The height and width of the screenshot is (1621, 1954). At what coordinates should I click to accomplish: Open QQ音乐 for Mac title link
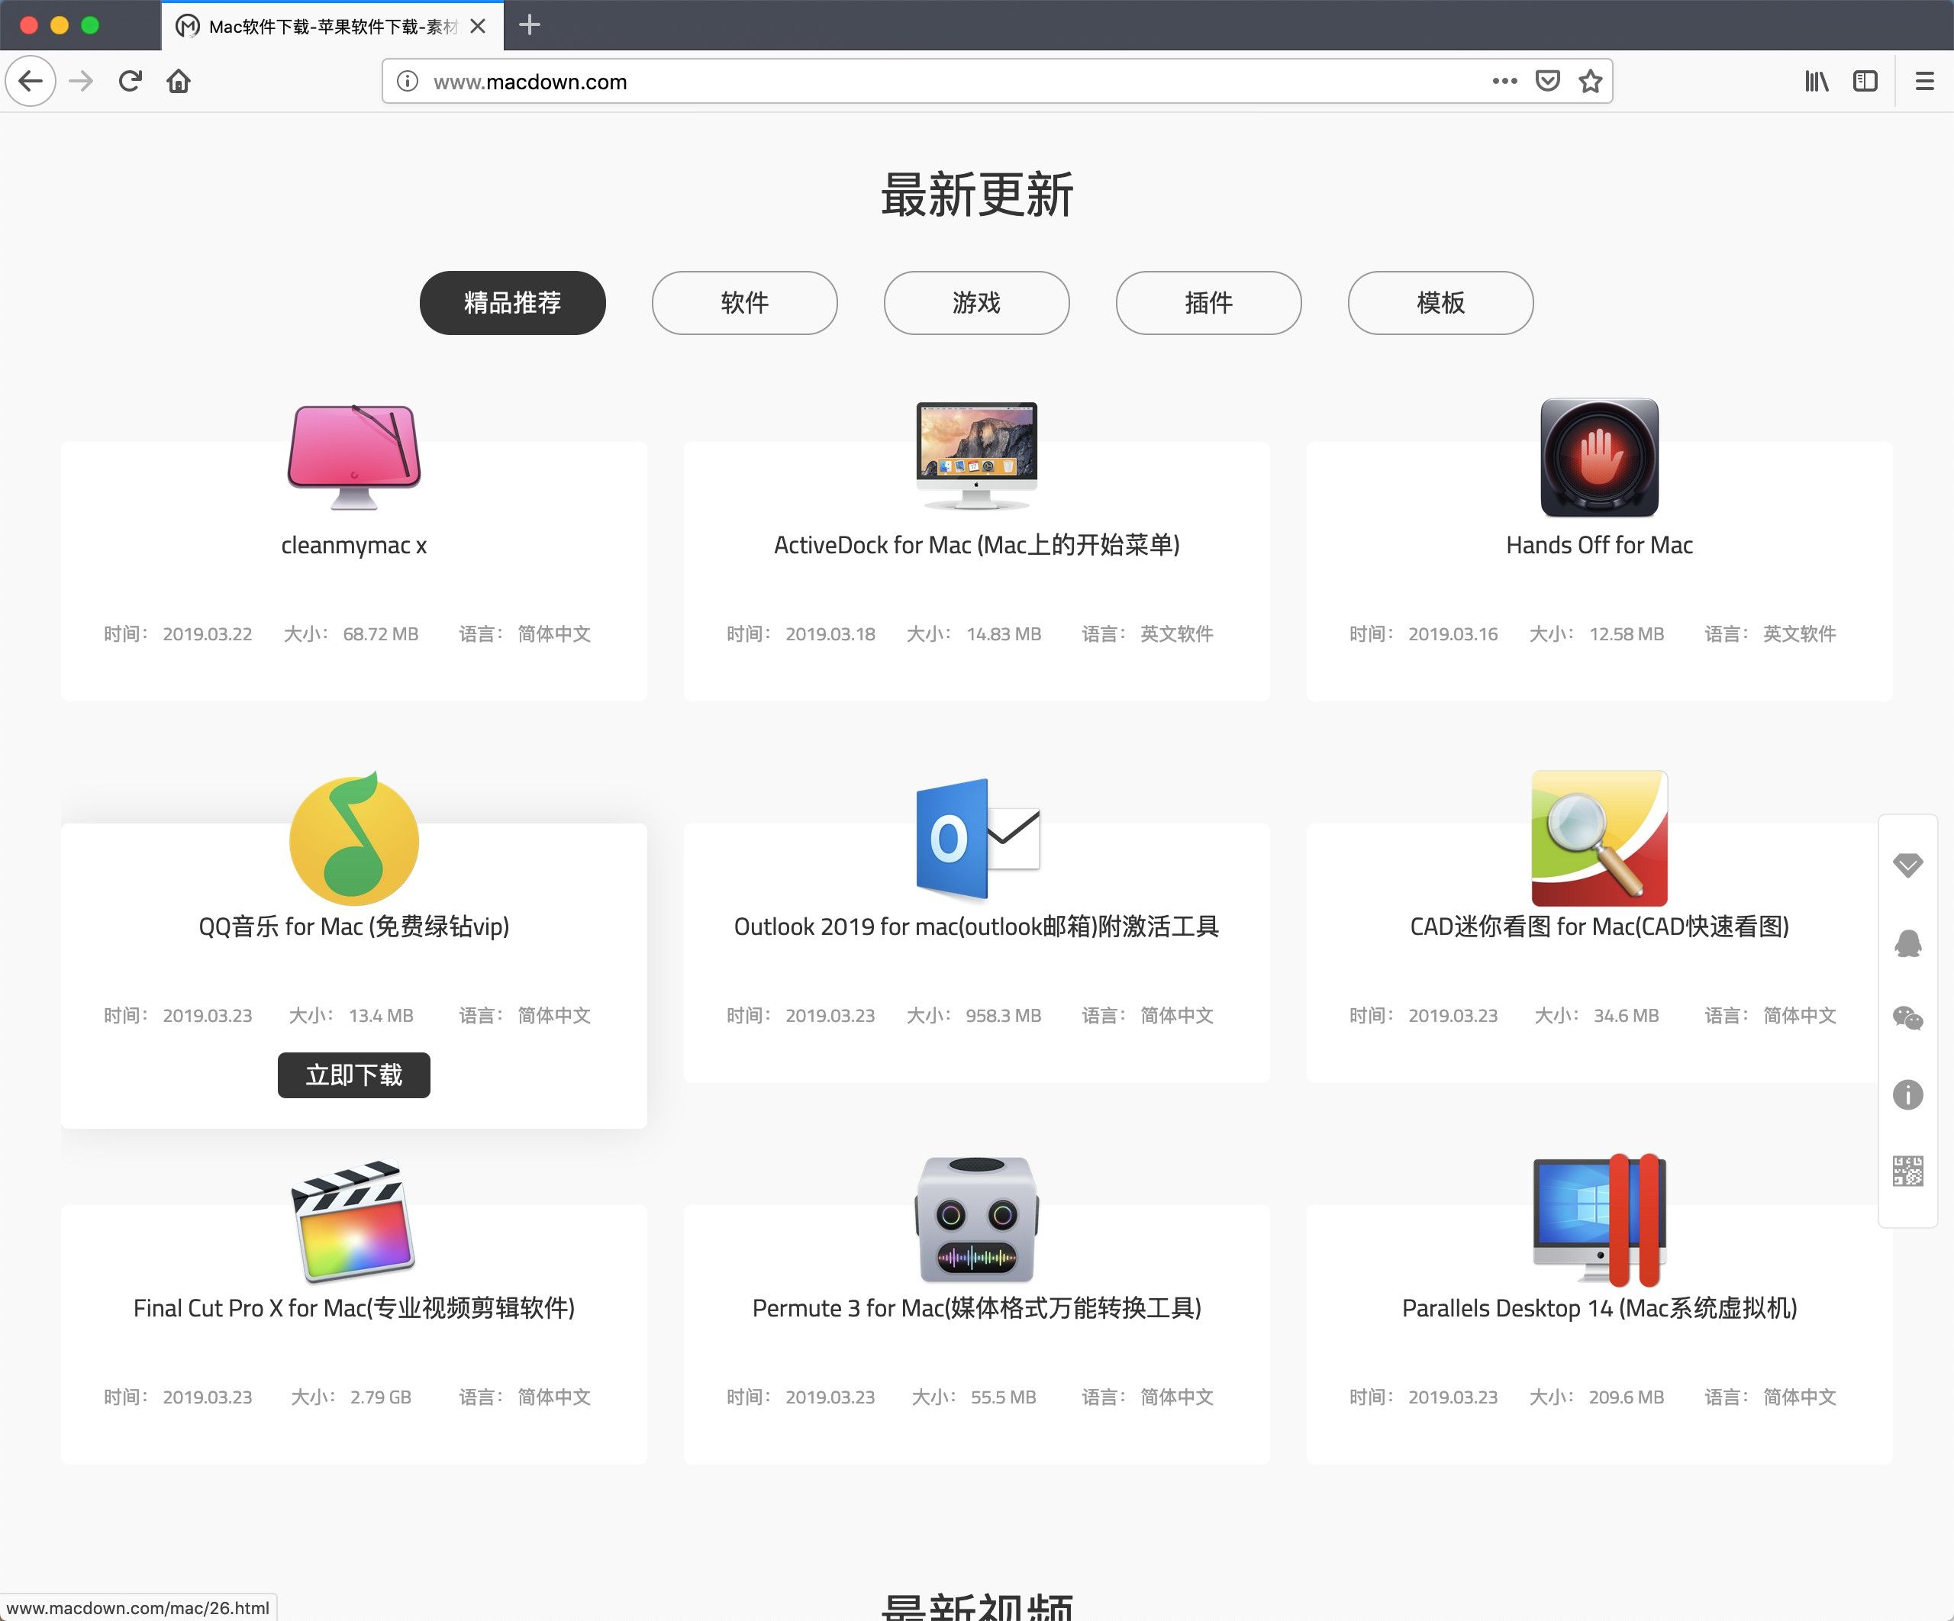(x=353, y=927)
